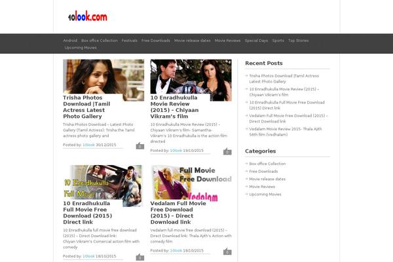Open Box office Collection category in sidebar
The height and width of the screenshot is (262, 393).
pyautogui.click(x=267, y=164)
